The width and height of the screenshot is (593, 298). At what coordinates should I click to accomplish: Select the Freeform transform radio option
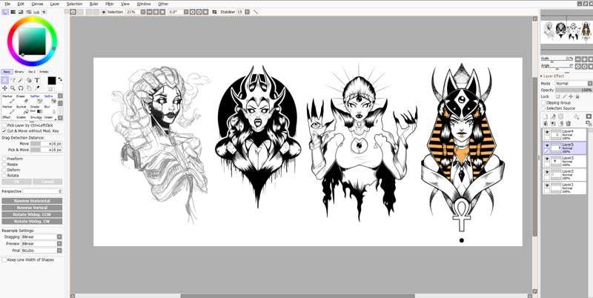click(4, 158)
